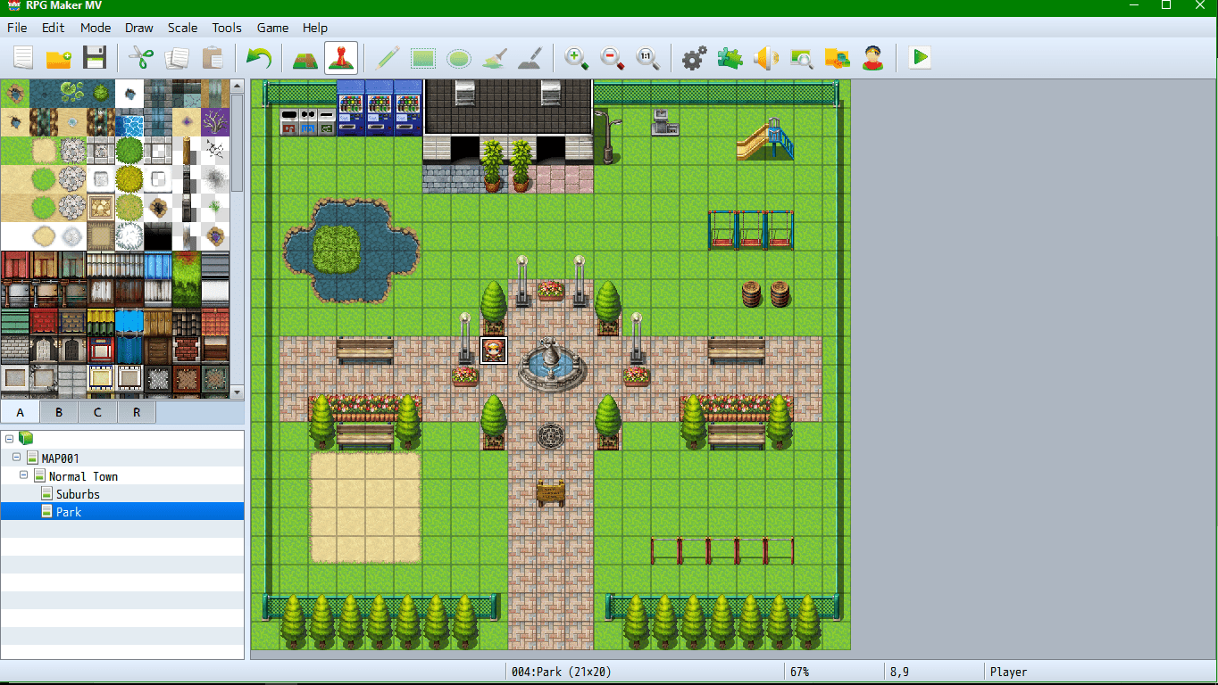1218x685 pixels.
Task: Switch to tileset tab C
Action: click(97, 412)
